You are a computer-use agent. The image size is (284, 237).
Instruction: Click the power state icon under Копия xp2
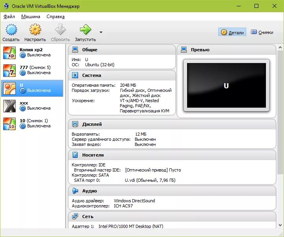point(22,55)
